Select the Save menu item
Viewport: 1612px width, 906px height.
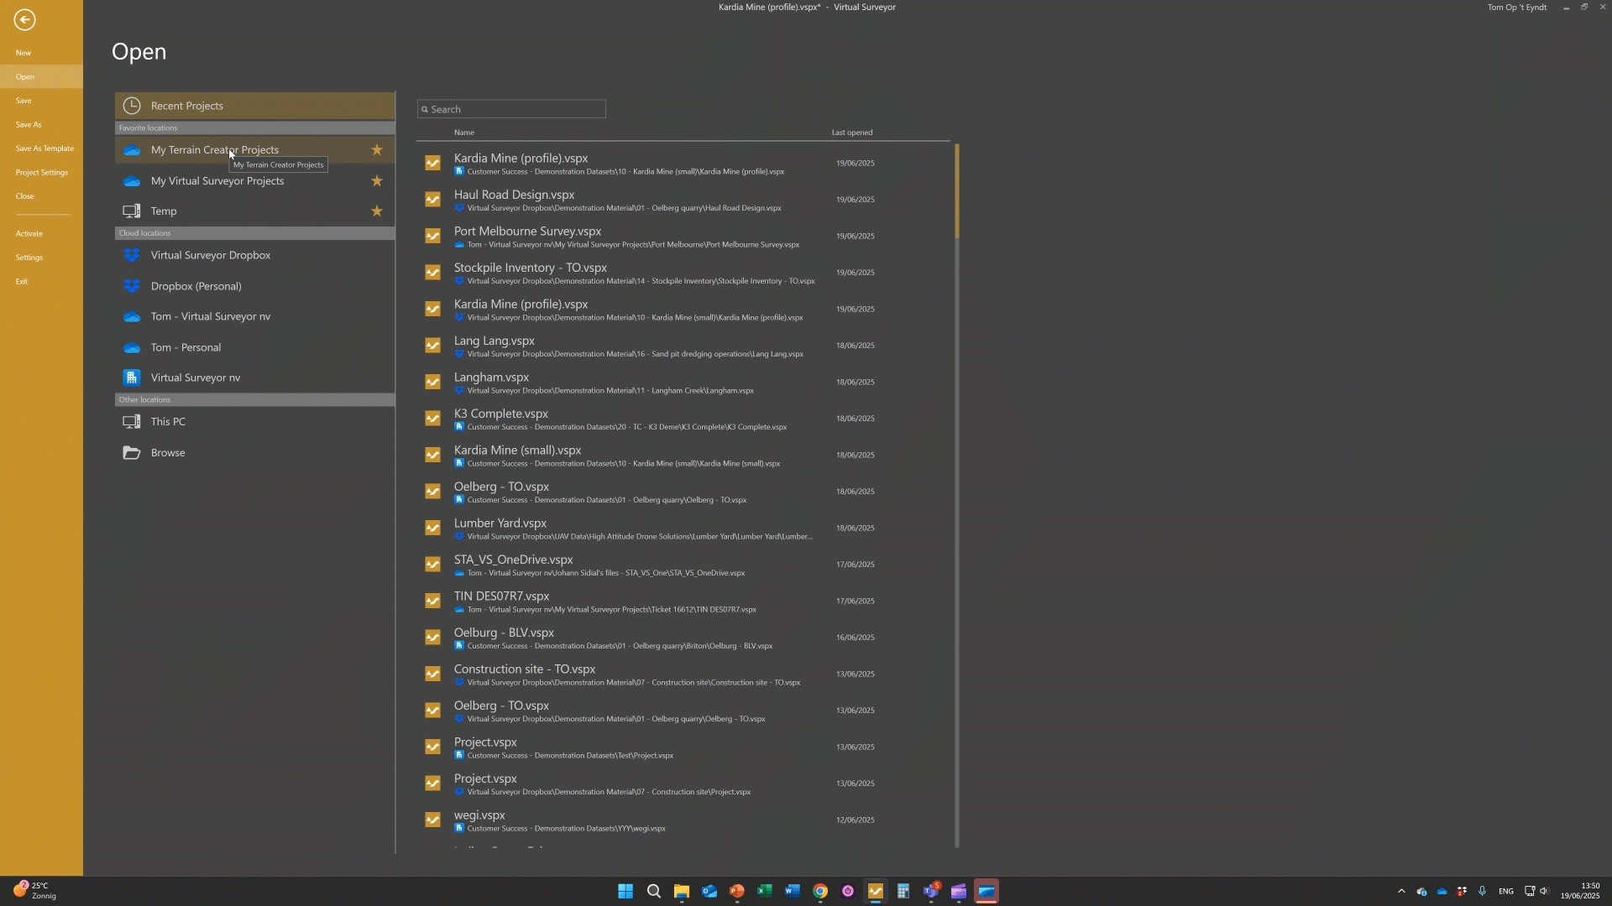(x=41, y=101)
